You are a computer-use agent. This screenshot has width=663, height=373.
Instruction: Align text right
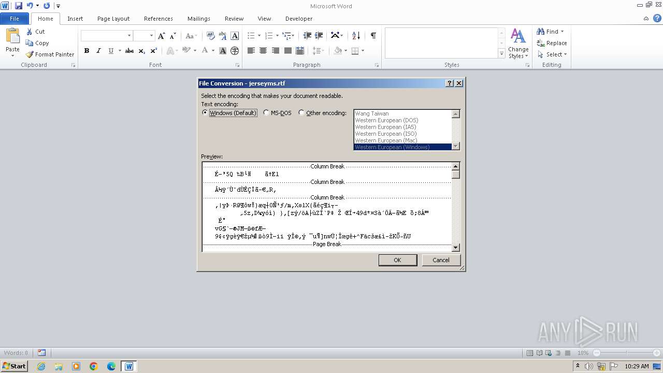click(276, 51)
